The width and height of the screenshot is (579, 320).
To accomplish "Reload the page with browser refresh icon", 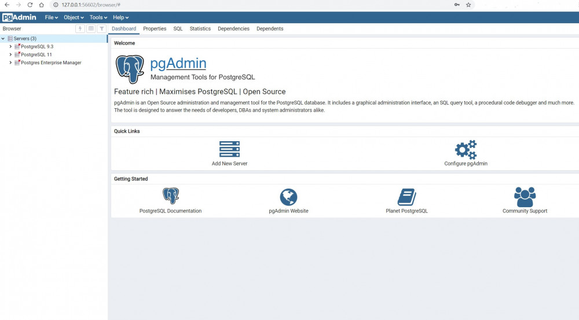I will (x=30, y=5).
